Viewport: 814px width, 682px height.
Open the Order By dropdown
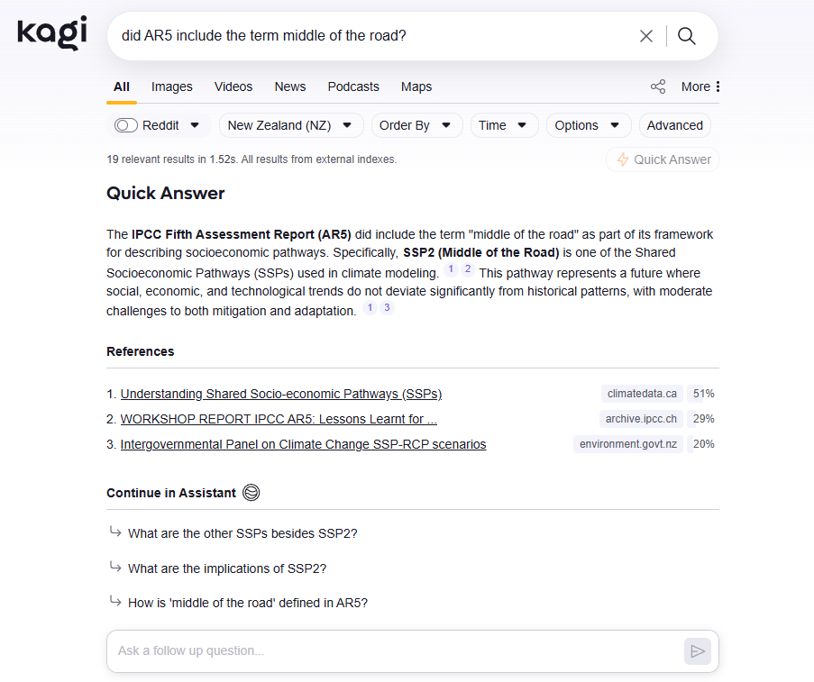pyautogui.click(x=416, y=125)
